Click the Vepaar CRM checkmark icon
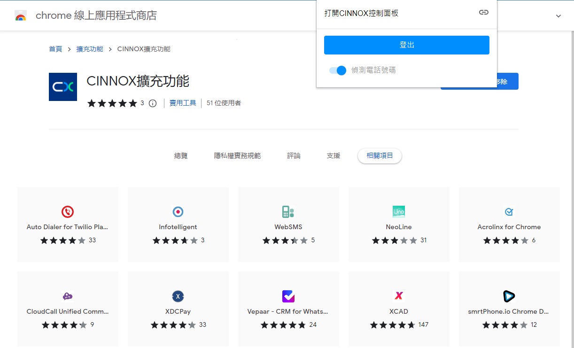Screen dimensions: 574x348 coord(288,296)
